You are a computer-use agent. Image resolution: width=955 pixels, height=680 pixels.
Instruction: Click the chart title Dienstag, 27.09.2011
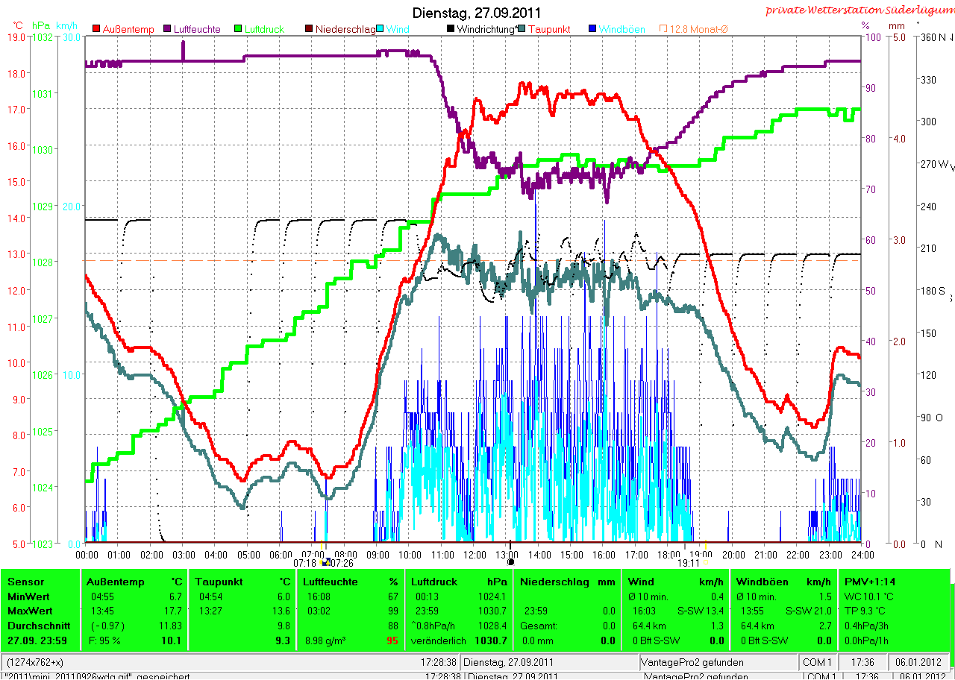(477, 13)
